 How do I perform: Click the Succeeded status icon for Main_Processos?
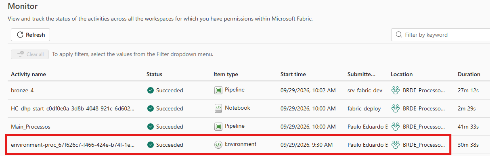(151, 127)
